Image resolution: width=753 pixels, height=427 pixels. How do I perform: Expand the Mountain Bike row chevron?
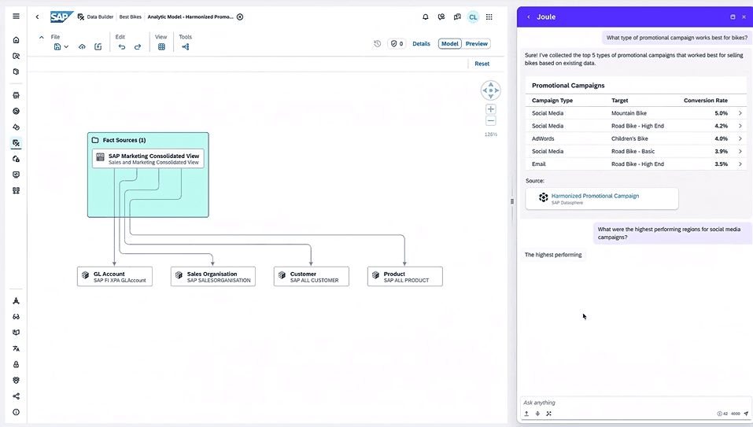740,113
